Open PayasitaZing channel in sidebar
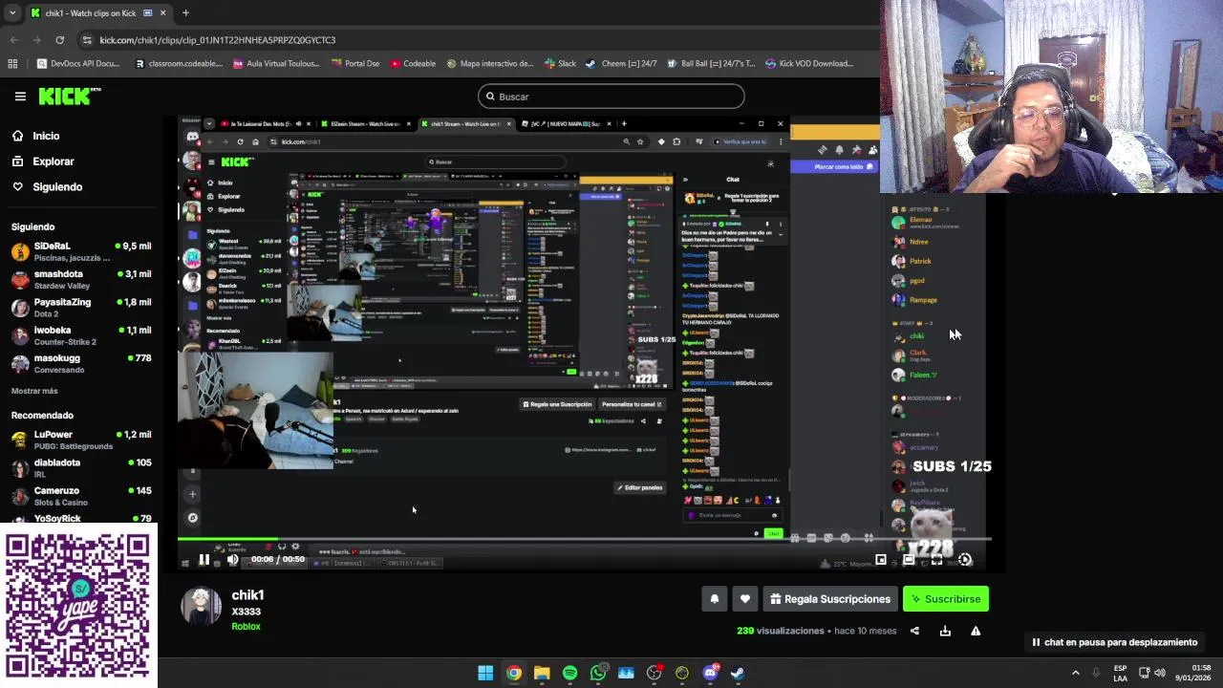This screenshot has height=688, width=1223. coord(81,307)
